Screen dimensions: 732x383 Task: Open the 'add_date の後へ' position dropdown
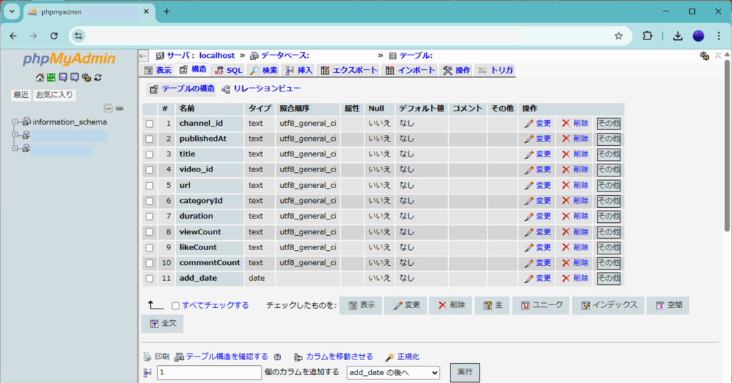392,372
